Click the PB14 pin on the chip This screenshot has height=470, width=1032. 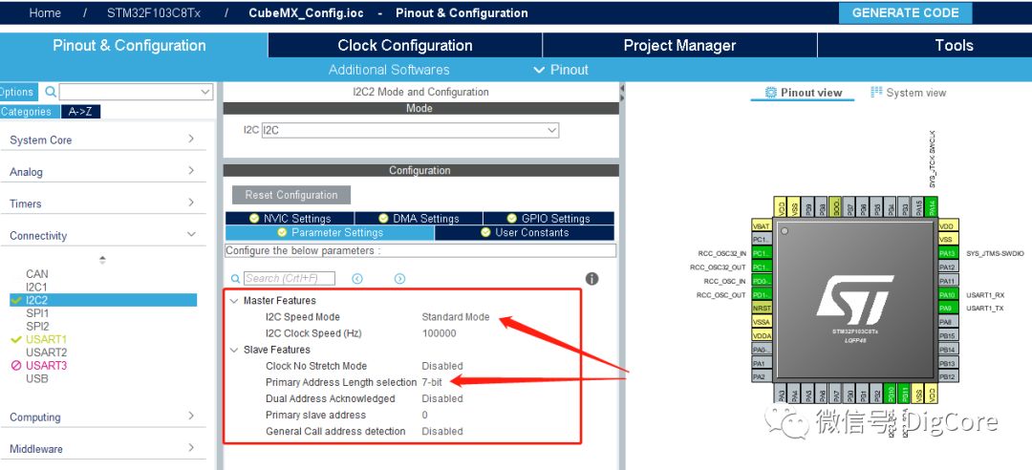(x=948, y=349)
